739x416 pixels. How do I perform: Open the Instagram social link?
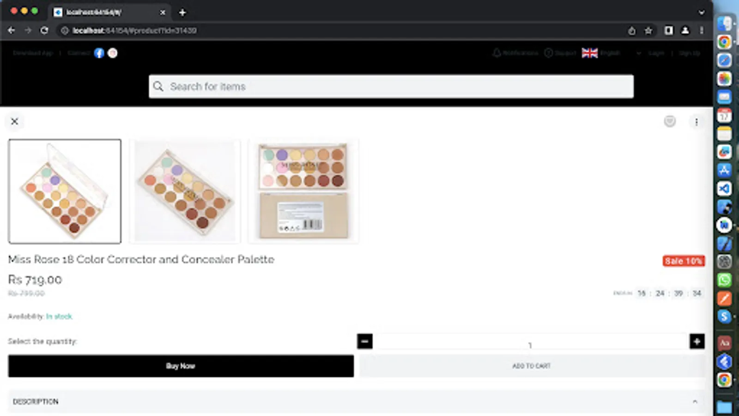112,53
